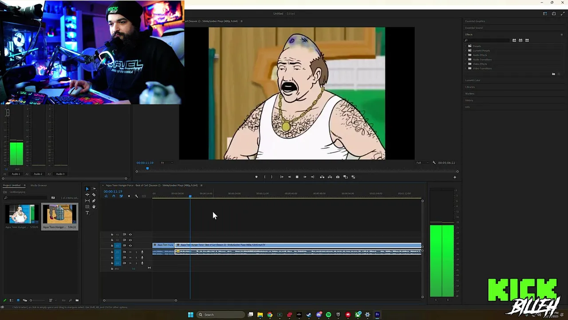The width and height of the screenshot is (568, 320).
Task: Filter effects by Accelerated Effects icon
Action: pyautogui.click(x=514, y=40)
